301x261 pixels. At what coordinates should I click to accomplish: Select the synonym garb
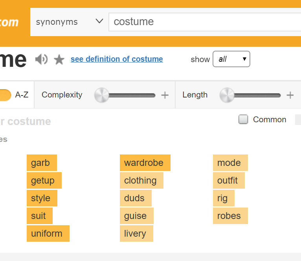[41, 163]
